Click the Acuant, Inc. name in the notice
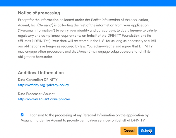 click(27, 25)
